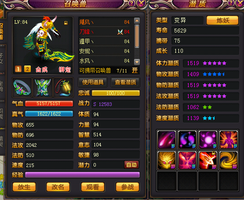The width and height of the screenshot is (244, 200).
Task: Select the ring equipment slot icon
Action: click(x=22, y=87)
